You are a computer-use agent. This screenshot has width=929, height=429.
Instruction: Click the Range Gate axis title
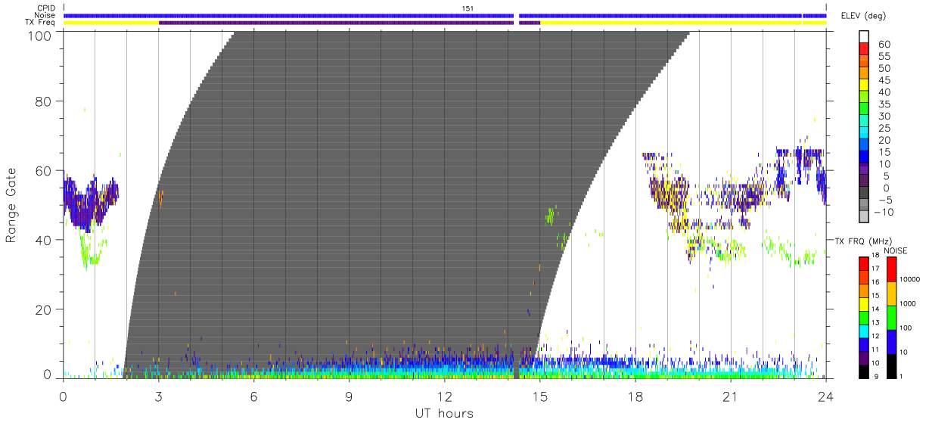(x=12, y=206)
